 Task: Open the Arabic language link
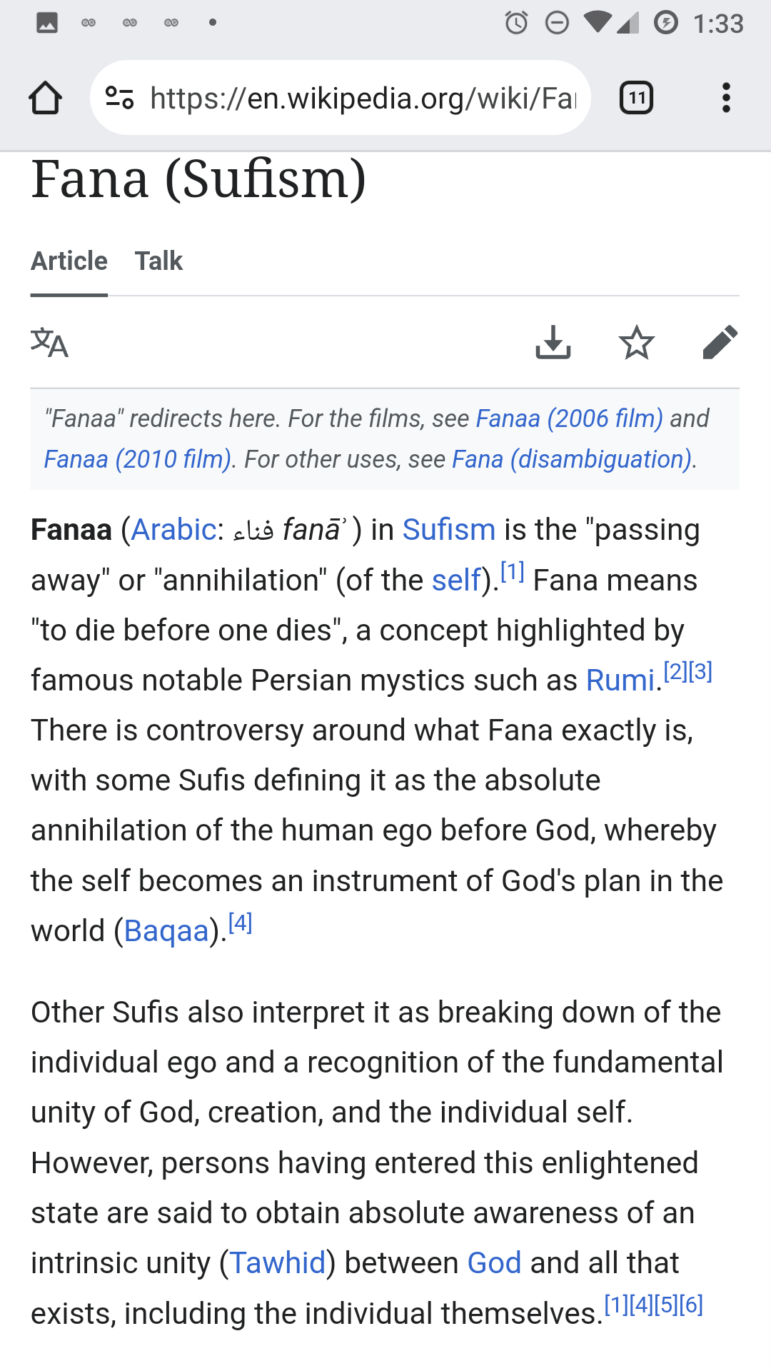(173, 530)
